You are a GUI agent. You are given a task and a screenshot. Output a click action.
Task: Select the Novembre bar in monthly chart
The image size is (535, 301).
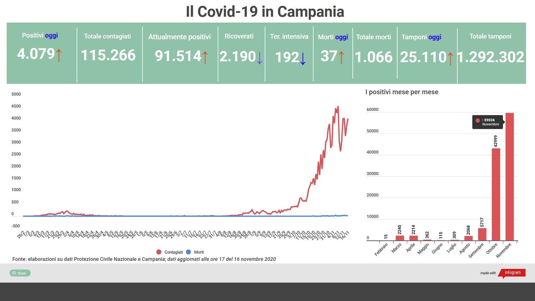click(x=510, y=177)
